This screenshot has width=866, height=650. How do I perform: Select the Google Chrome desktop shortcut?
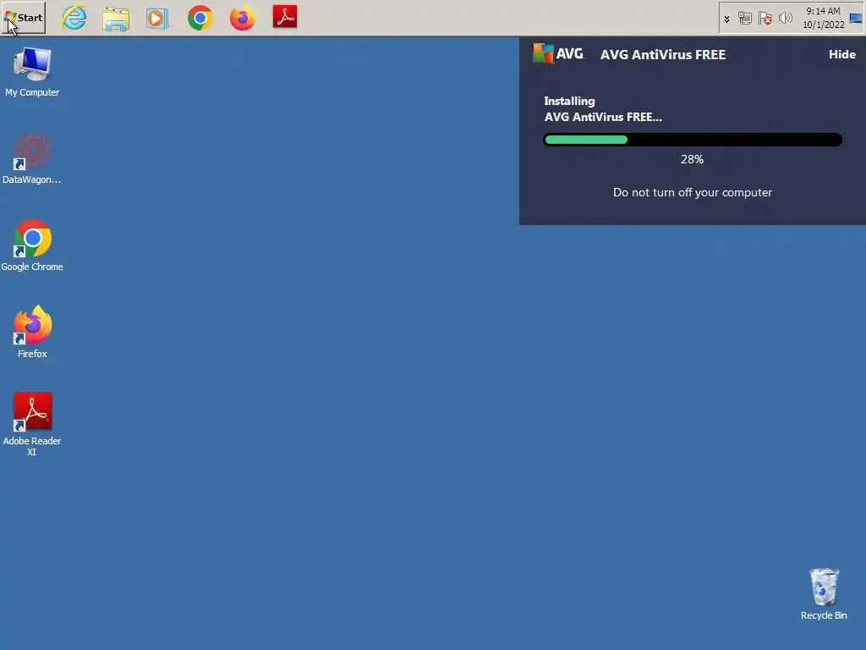[x=32, y=245]
